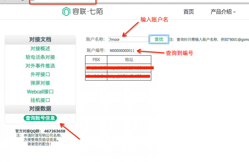
Task: Click the 账户编号 label
Action: point(96,50)
